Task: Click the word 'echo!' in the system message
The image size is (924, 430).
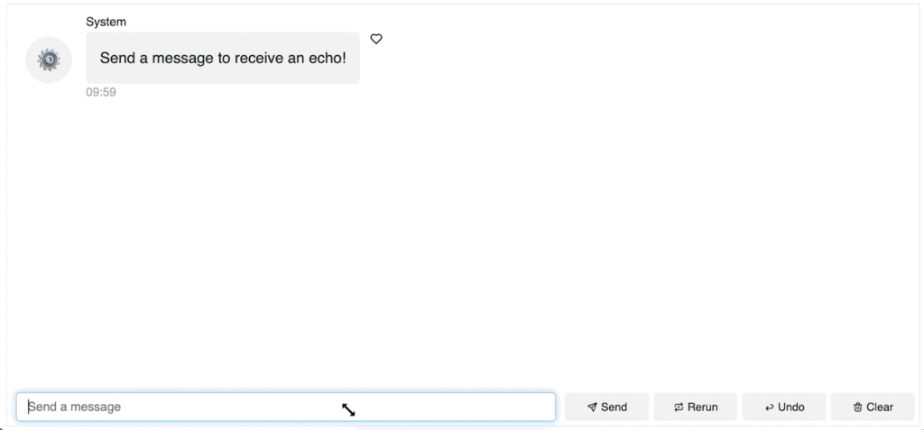Action: [327, 59]
